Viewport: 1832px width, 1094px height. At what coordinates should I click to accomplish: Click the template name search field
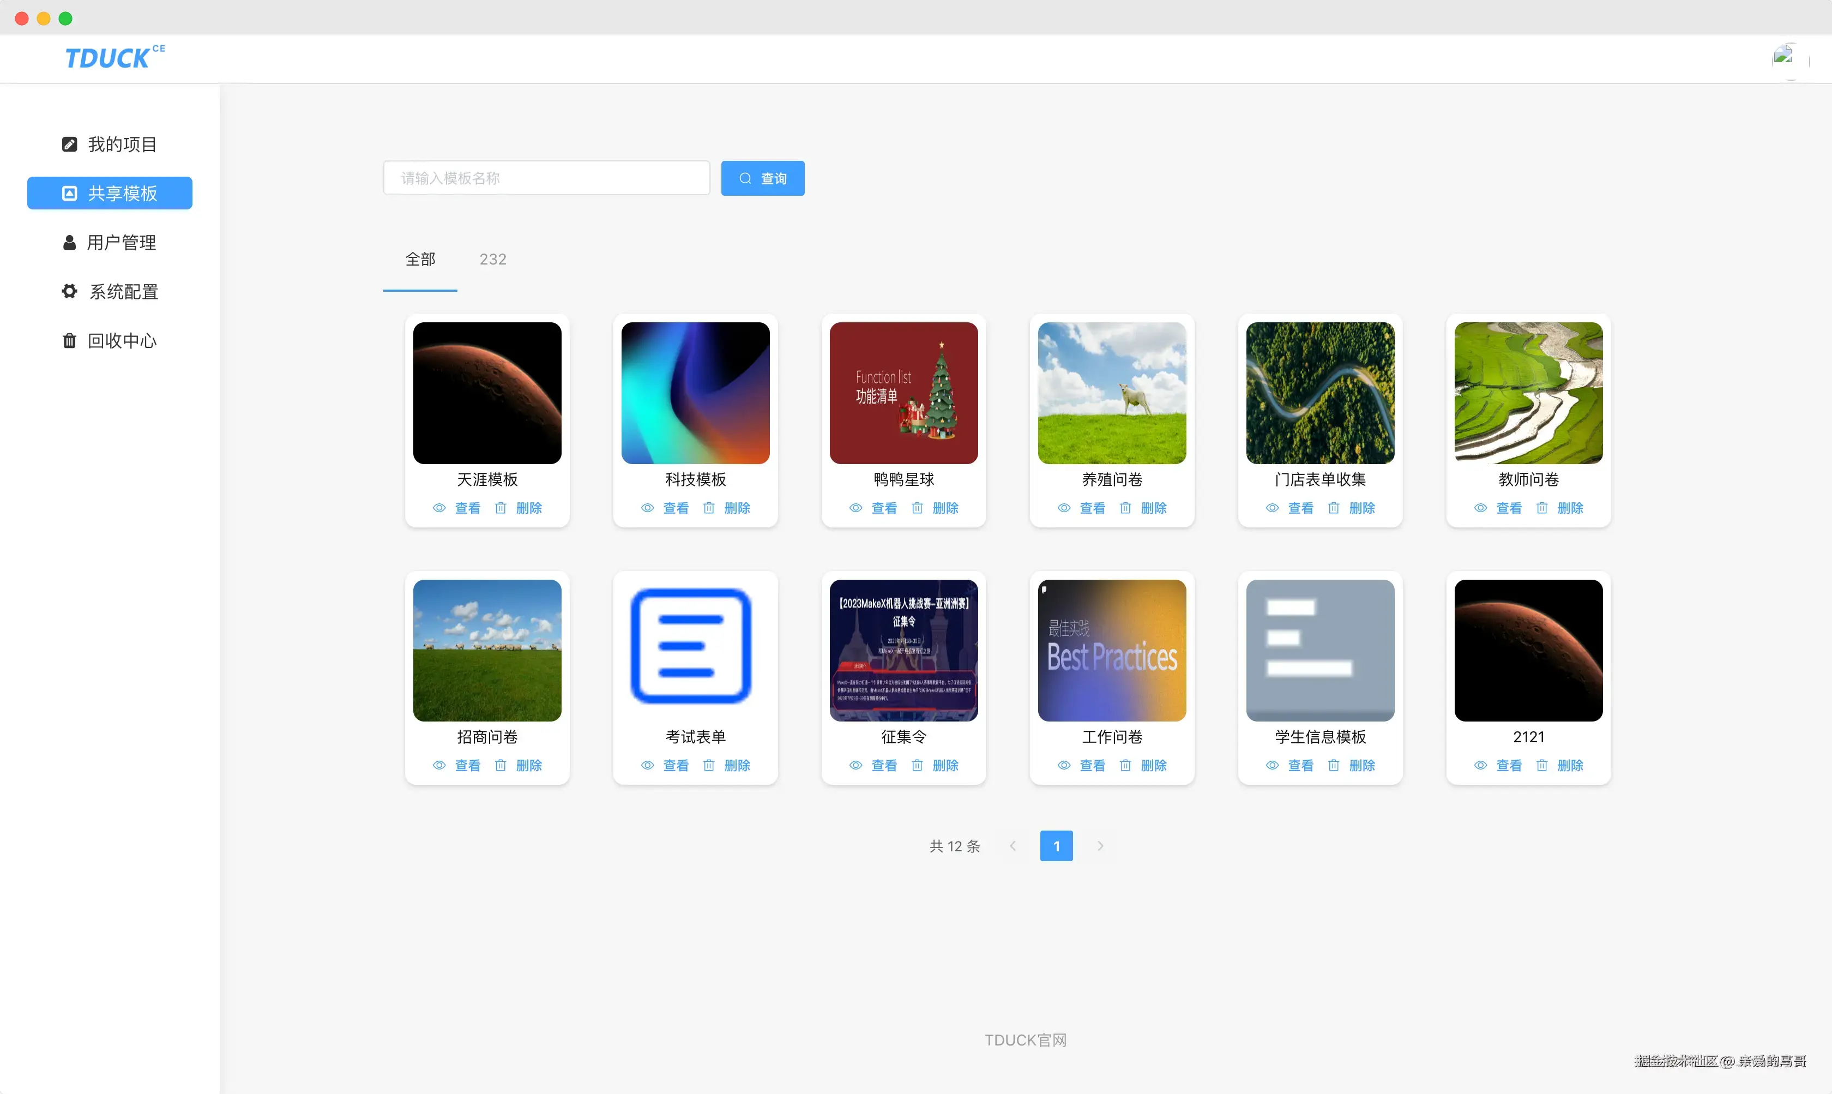coord(546,178)
